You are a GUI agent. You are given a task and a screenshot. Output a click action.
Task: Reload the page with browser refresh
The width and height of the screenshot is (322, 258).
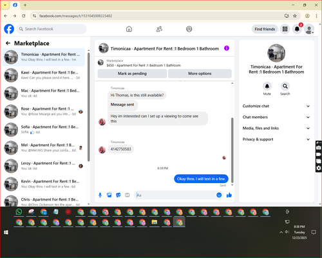tap(24, 16)
